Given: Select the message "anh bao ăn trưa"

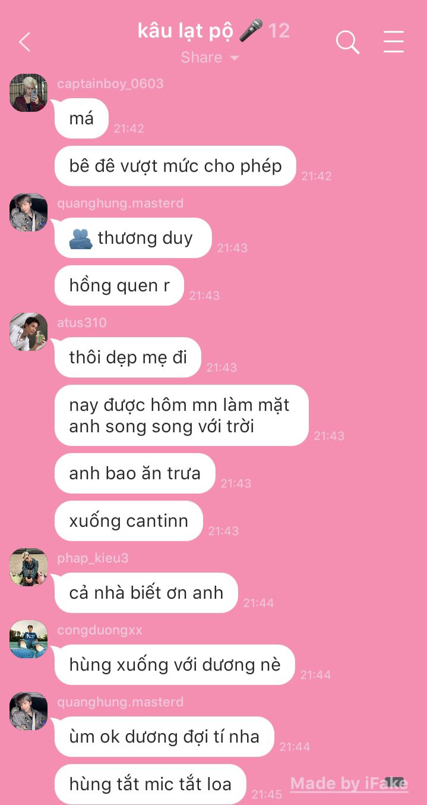Looking at the screenshot, I should 135,473.
